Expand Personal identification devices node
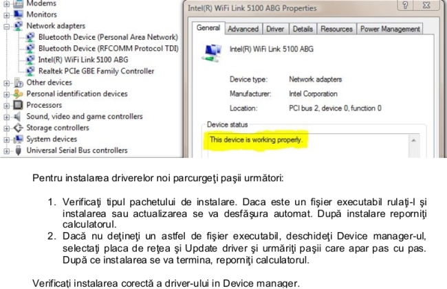The height and width of the screenshot is (289, 447). point(6,95)
